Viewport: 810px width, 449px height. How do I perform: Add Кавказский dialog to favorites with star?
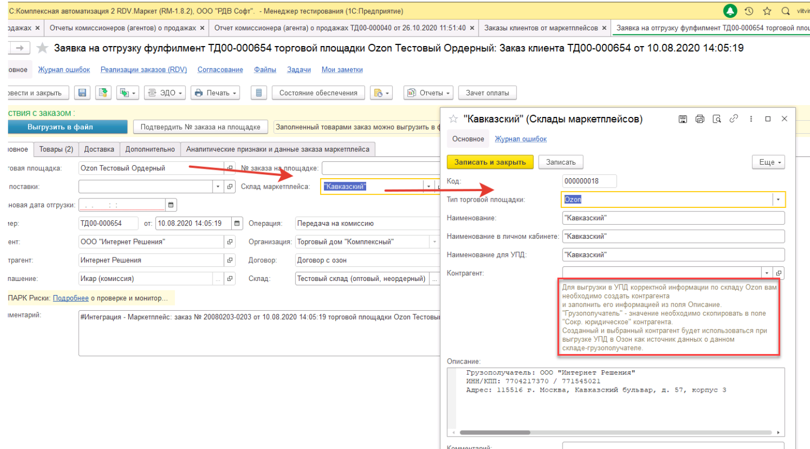pos(453,119)
